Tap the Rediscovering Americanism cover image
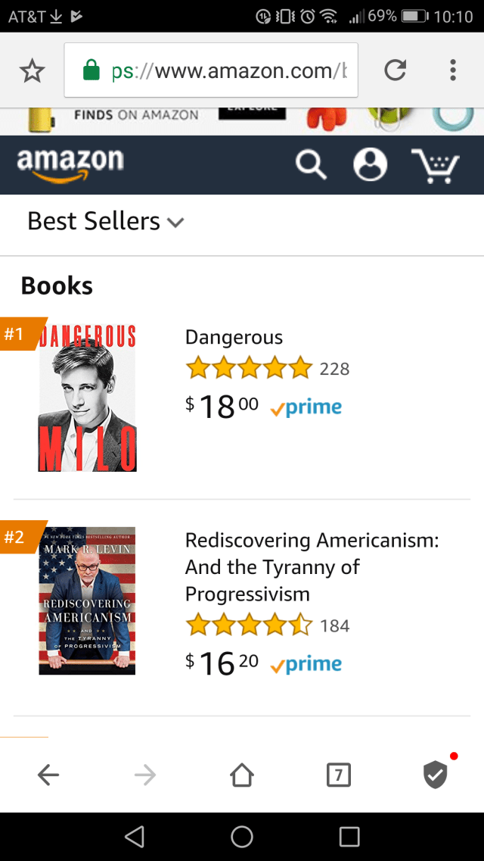484x861 pixels. [87, 601]
